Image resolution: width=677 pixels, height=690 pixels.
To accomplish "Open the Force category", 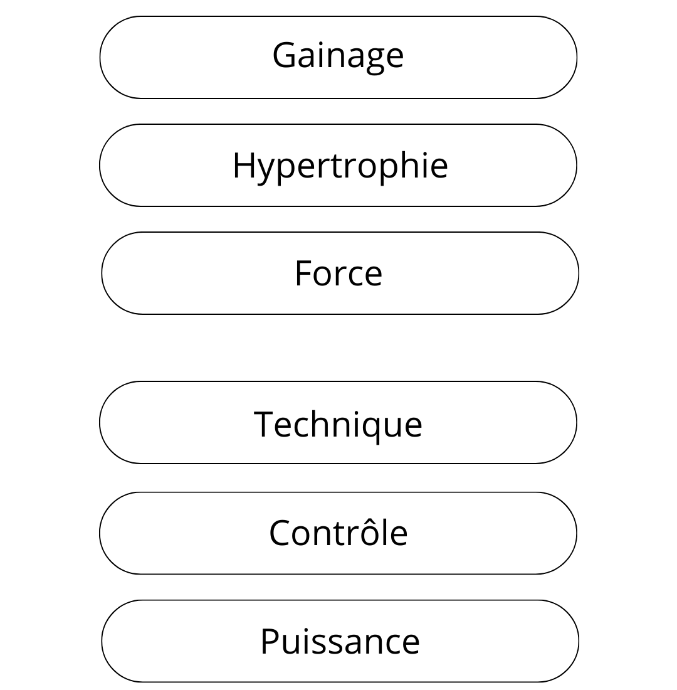I will click(x=339, y=273).
